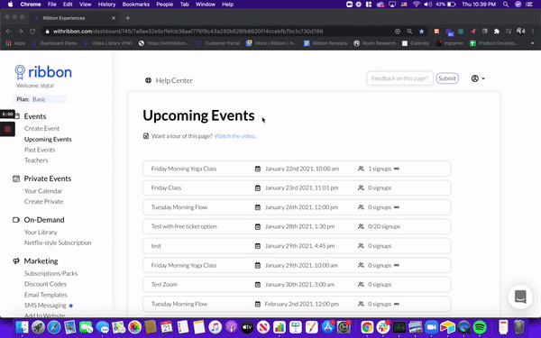This screenshot has height=338, width=541.
Task: Open Email Templates page
Action: pos(46,295)
